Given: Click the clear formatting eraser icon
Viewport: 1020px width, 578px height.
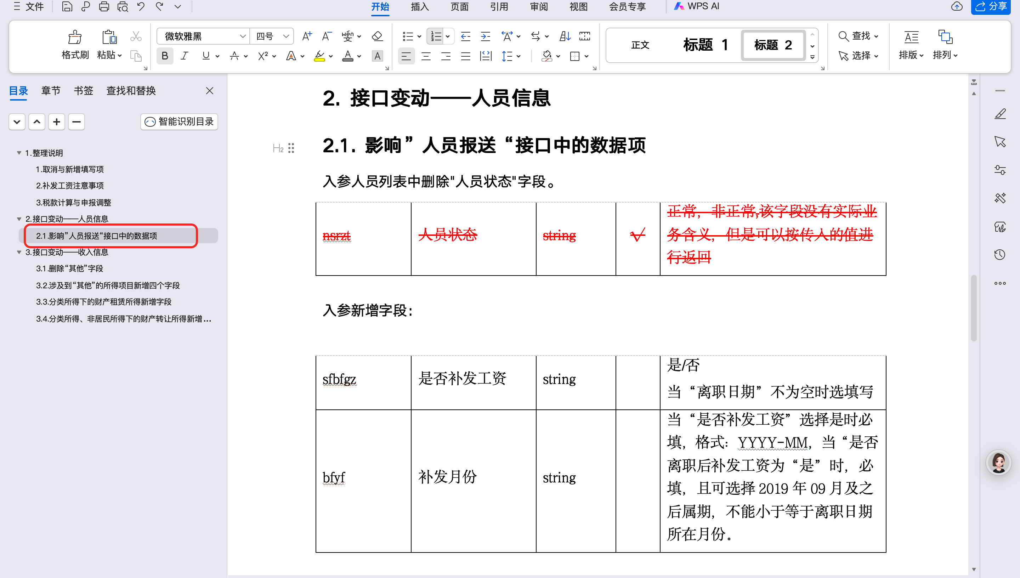Looking at the screenshot, I should 376,36.
